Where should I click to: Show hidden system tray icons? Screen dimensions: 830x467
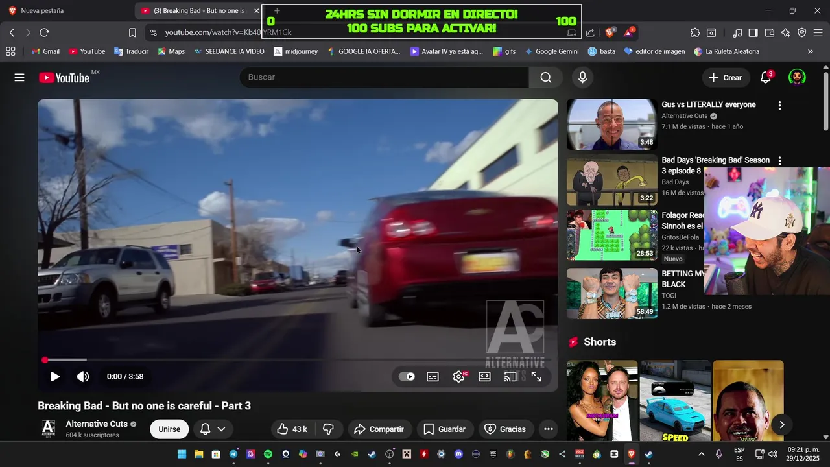click(x=701, y=454)
